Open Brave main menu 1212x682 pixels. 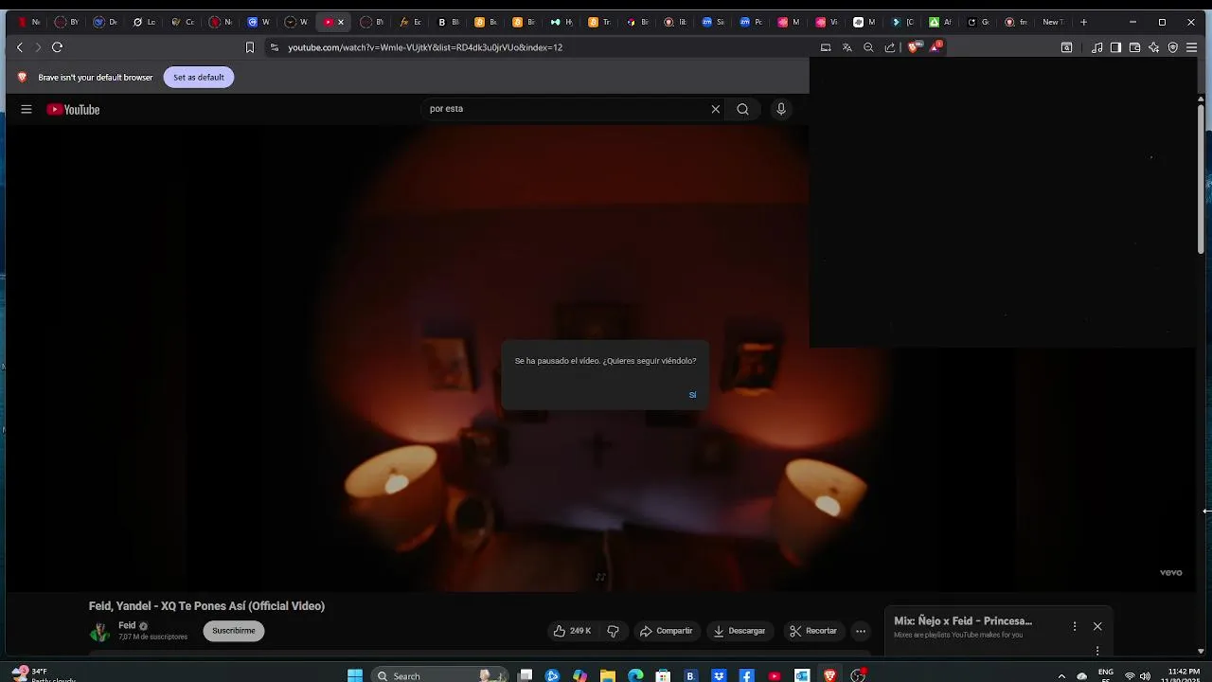[x=1192, y=47]
